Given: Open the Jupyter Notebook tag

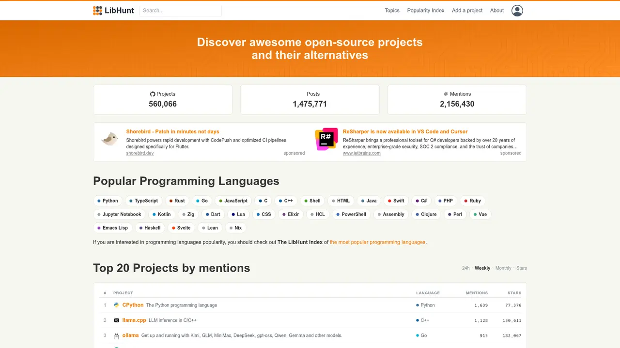Looking at the screenshot, I should point(119,214).
